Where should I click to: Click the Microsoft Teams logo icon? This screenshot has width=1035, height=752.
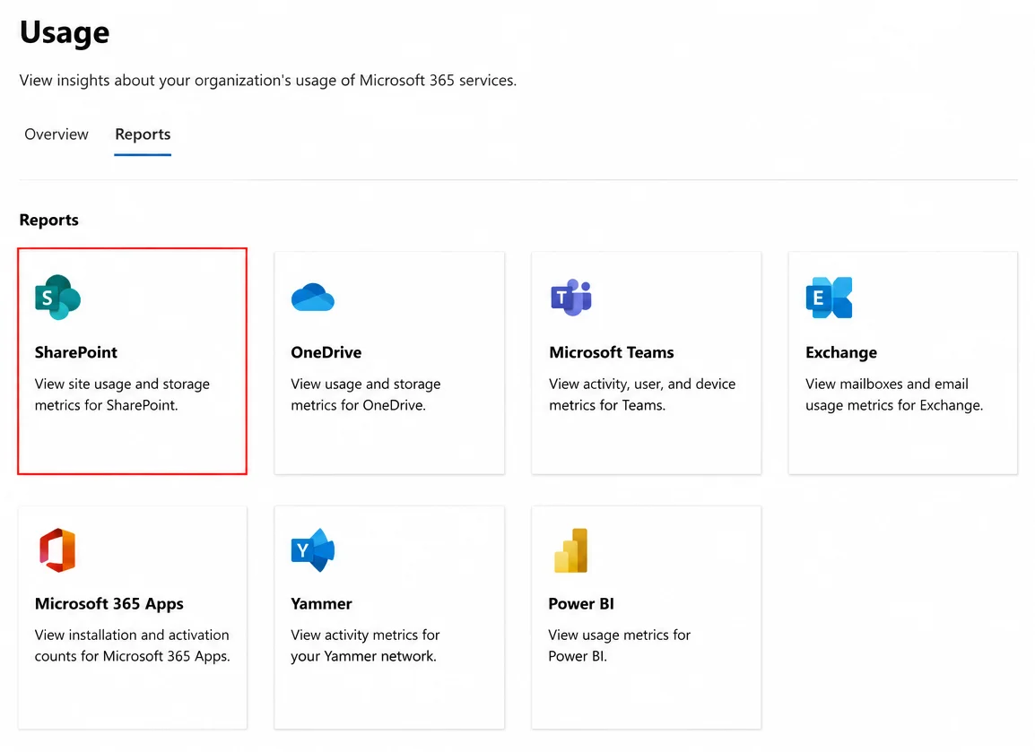571,298
